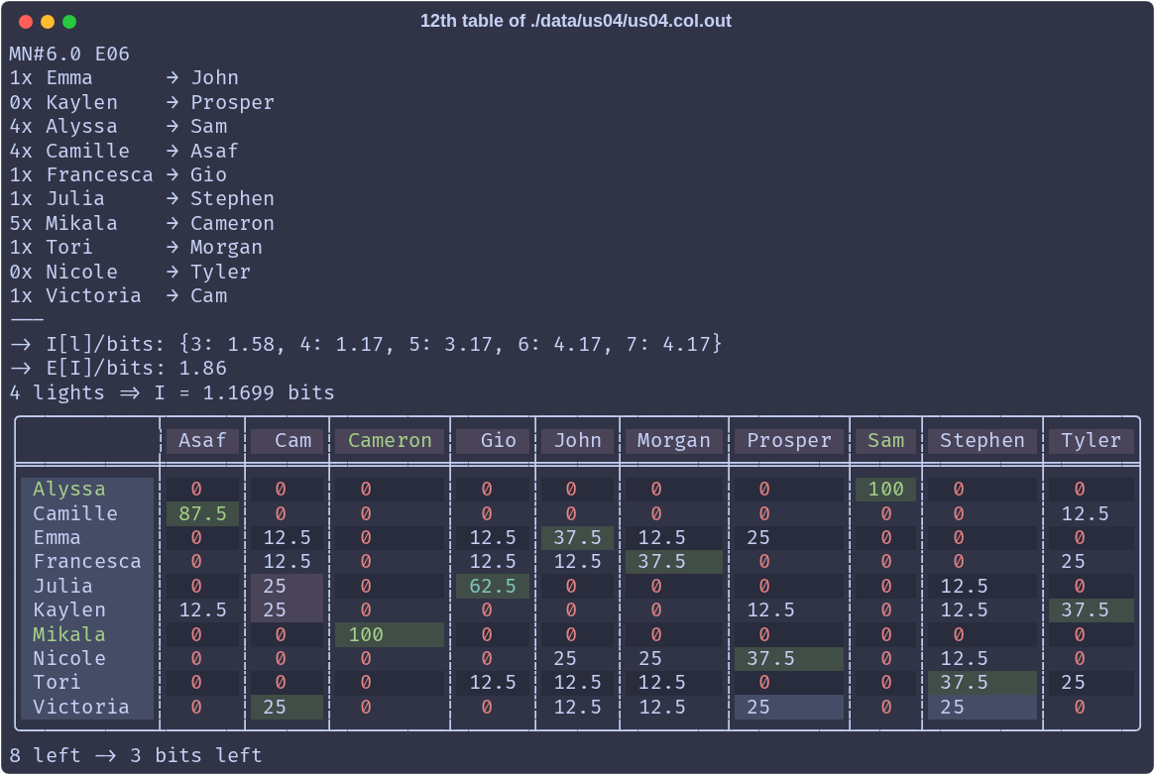This screenshot has height=775, width=1155.
Task: Click the 25 cell in Victoria's Prosper column
Action: point(789,707)
